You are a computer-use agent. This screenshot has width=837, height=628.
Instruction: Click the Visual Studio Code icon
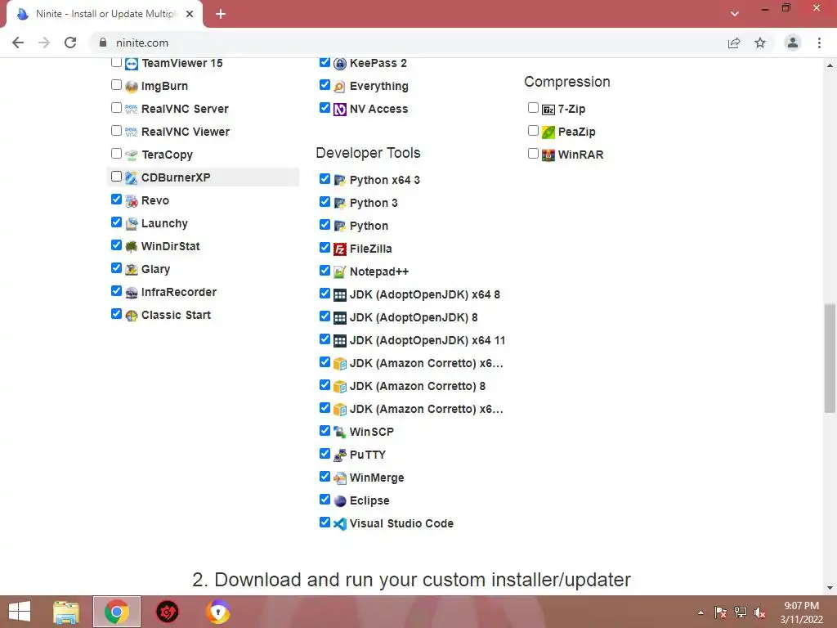(x=340, y=524)
